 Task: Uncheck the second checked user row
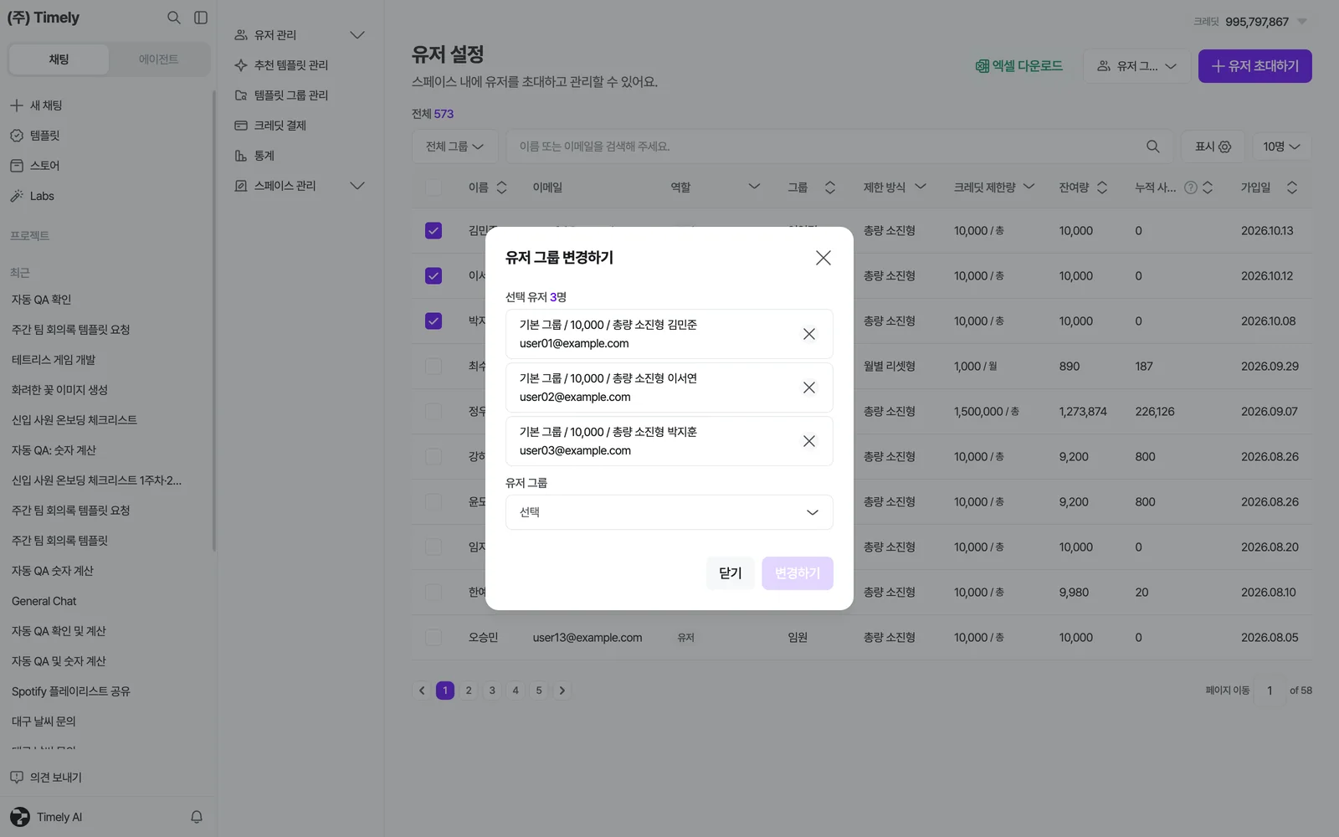[434, 276]
